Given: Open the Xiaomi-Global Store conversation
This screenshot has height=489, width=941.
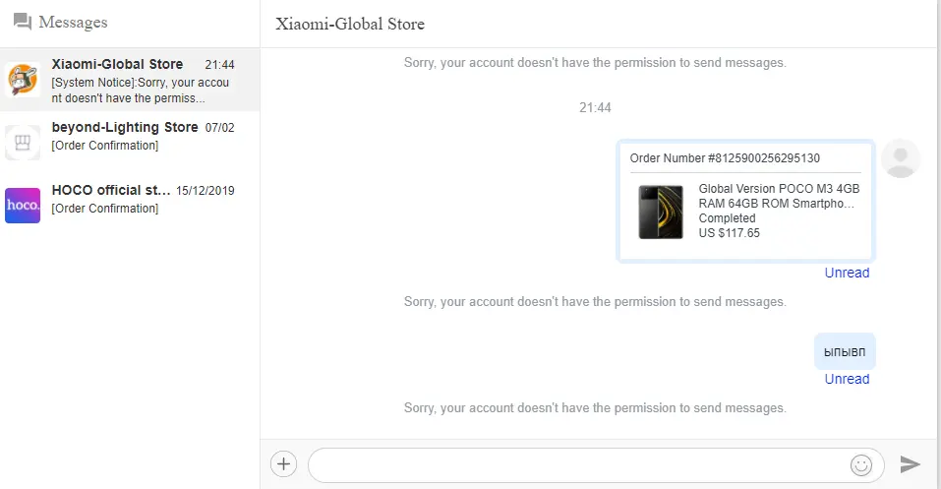Looking at the screenshot, I should 130,80.
